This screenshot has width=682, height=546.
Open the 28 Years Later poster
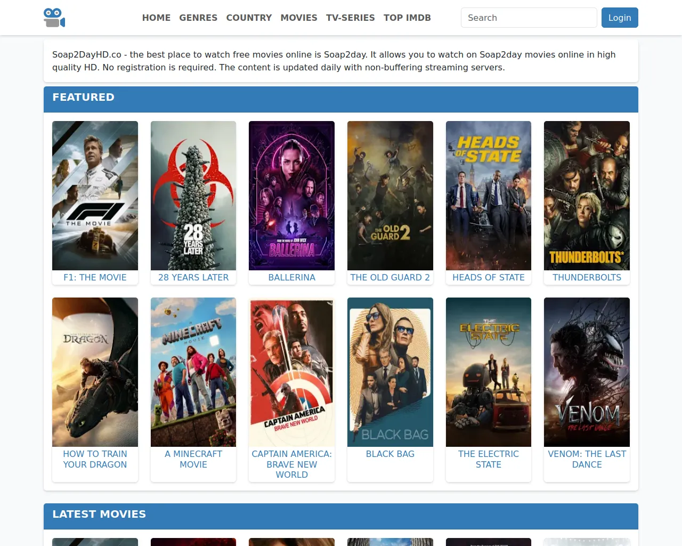(x=193, y=196)
